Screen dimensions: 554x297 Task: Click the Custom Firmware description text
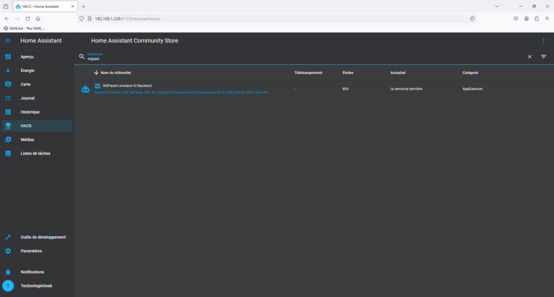click(181, 92)
